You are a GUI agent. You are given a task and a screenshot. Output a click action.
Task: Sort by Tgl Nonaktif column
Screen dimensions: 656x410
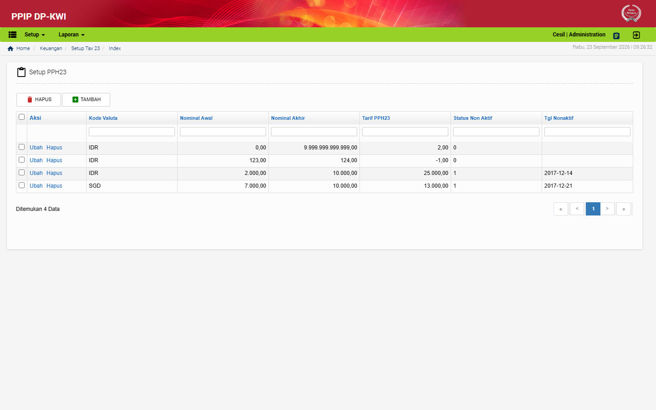559,118
